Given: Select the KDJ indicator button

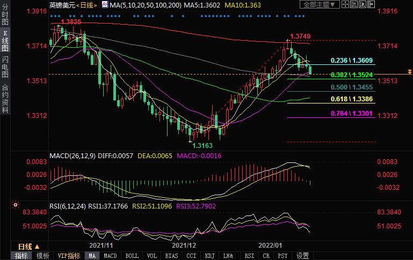Looking at the screenshot, I should click(x=209, y=256).
